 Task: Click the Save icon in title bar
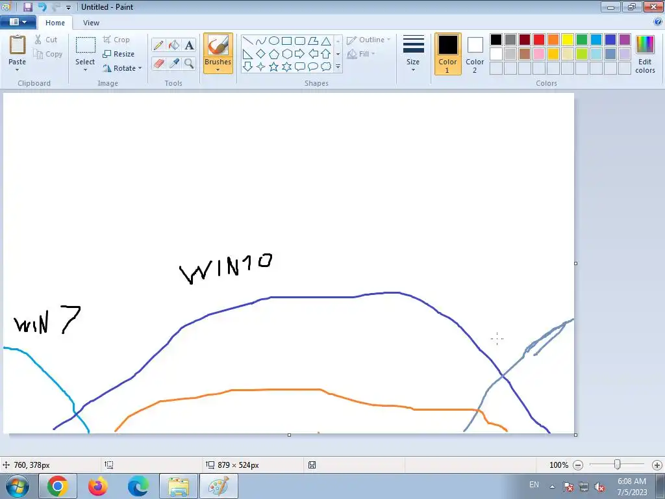point(28,6)
